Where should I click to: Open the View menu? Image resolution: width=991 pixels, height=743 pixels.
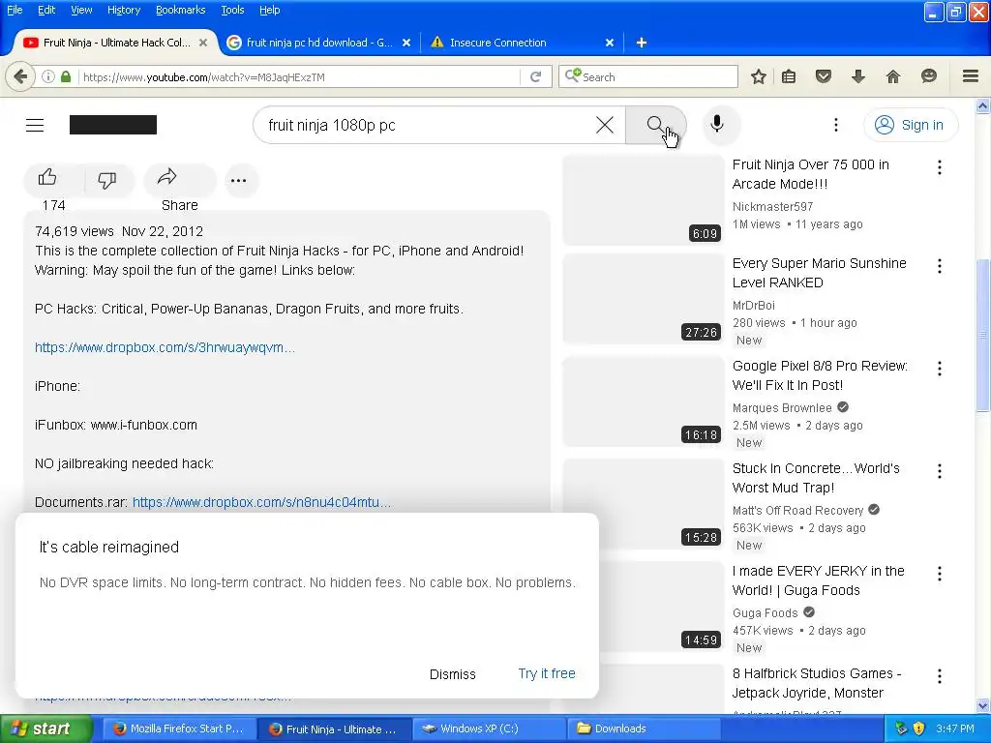[x=81, y=10]
